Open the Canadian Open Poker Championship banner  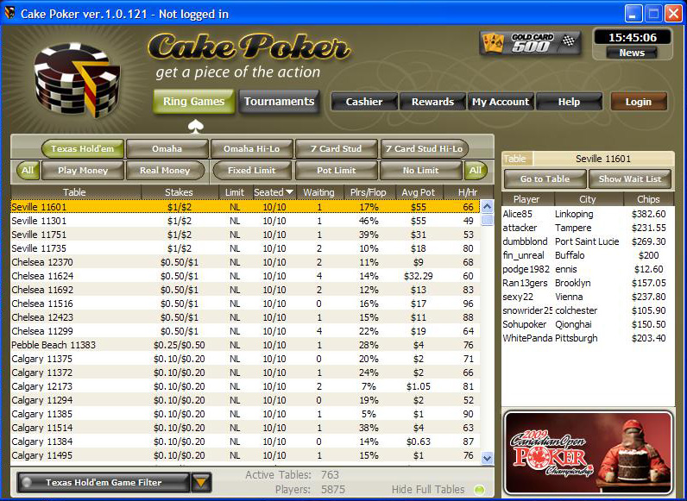[x=588, y=453]
